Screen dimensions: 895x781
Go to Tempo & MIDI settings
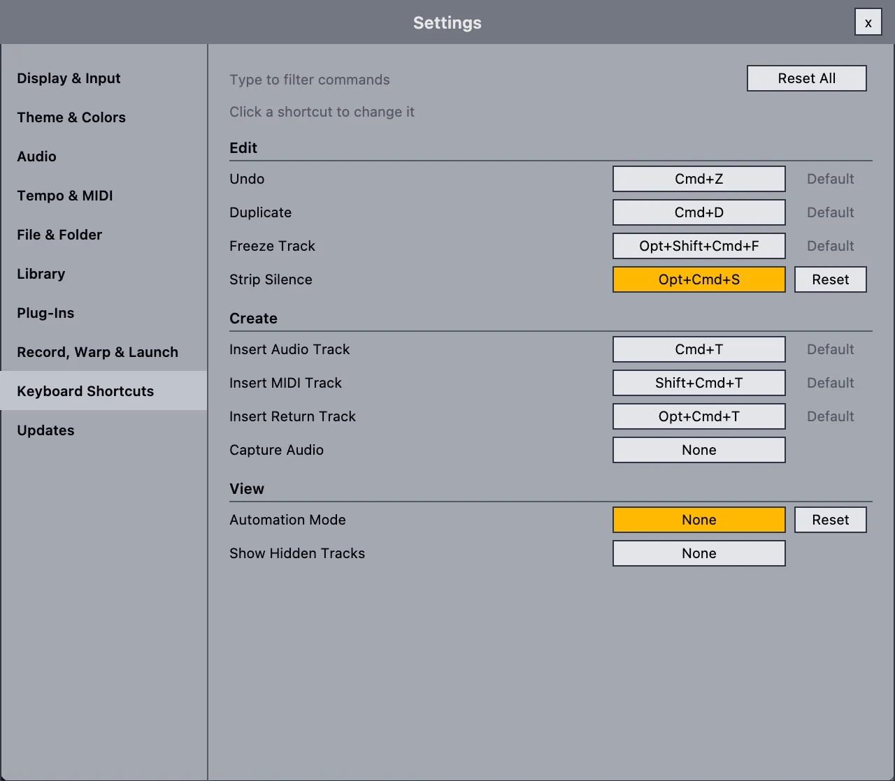[103, 196]
